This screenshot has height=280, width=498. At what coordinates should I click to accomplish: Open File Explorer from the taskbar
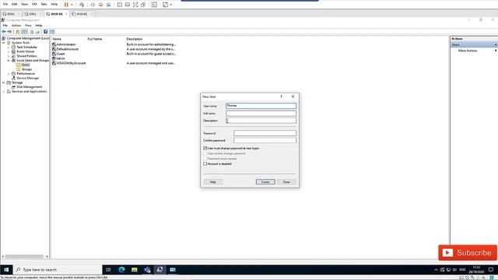135,270
